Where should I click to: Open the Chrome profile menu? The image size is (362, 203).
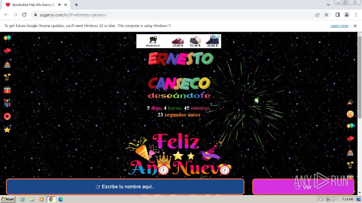[346, 15]
